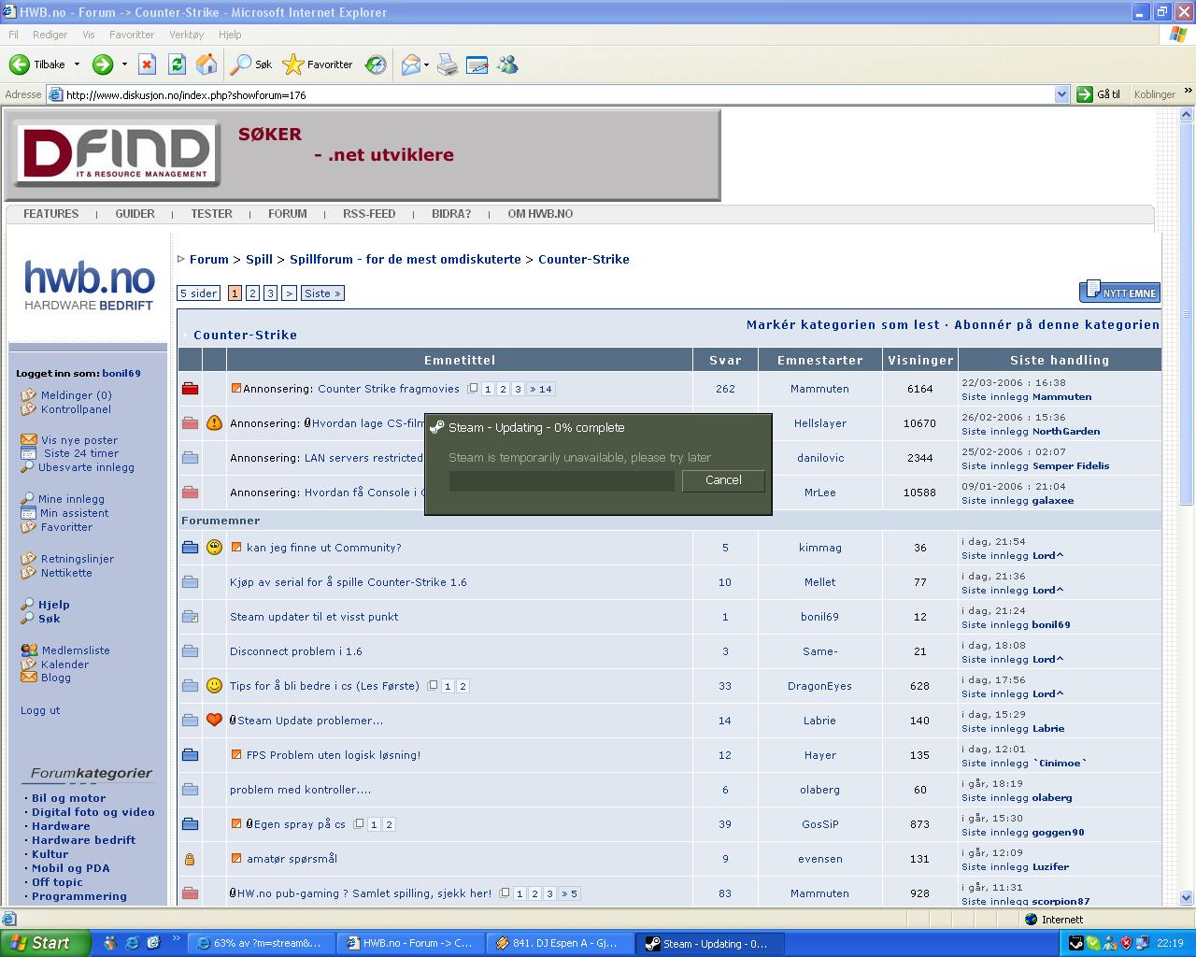This screenshot has height=957, width=1196.
Task: Click warning icon on Hvordan lage CS-film row
Action: 214,423
